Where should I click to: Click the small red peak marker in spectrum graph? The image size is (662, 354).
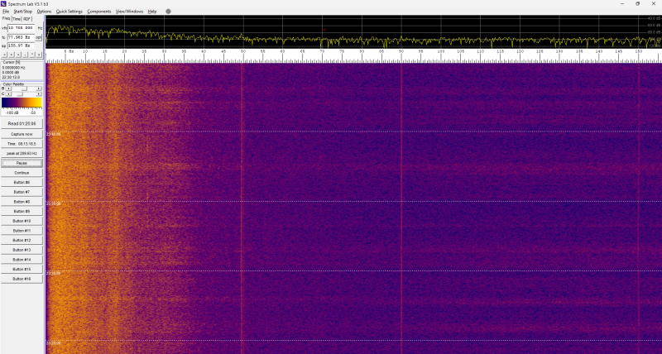324,30
